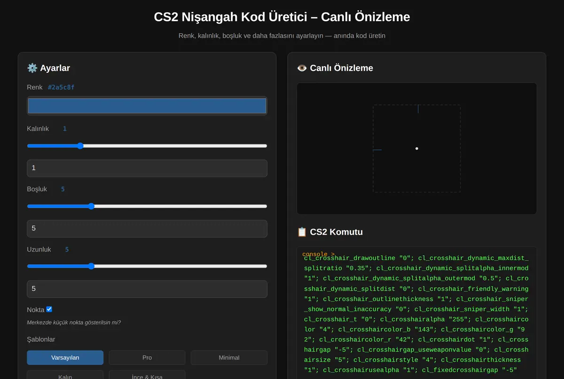Click the Kalınlık label

(x=38, y=128)
